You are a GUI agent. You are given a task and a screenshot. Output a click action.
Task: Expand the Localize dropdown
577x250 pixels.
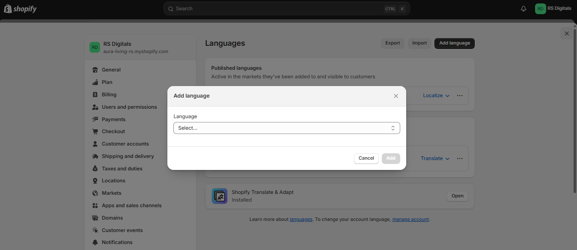436,95
